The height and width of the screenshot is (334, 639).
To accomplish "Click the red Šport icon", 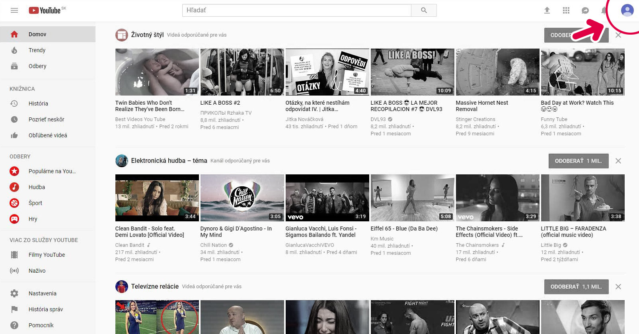I will 14,203.
